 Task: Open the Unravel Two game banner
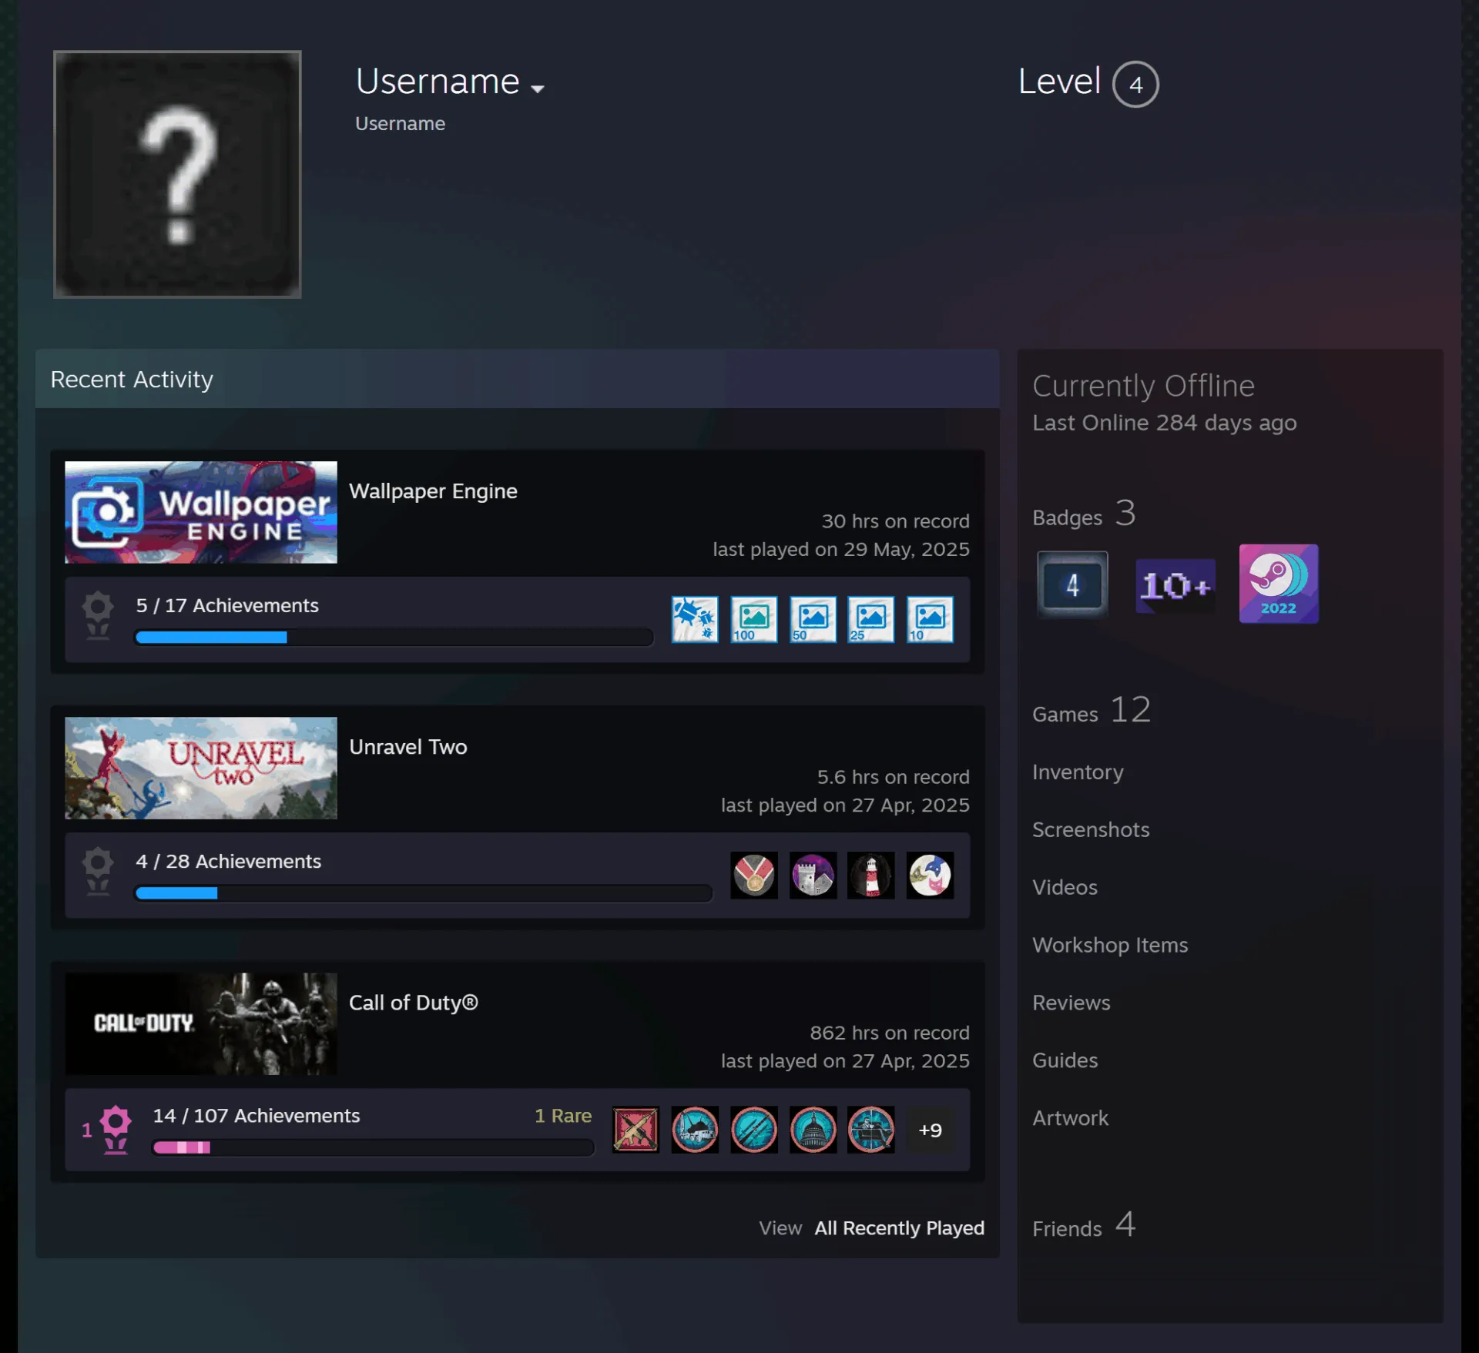pyautogui.click(x=200, y=768)
